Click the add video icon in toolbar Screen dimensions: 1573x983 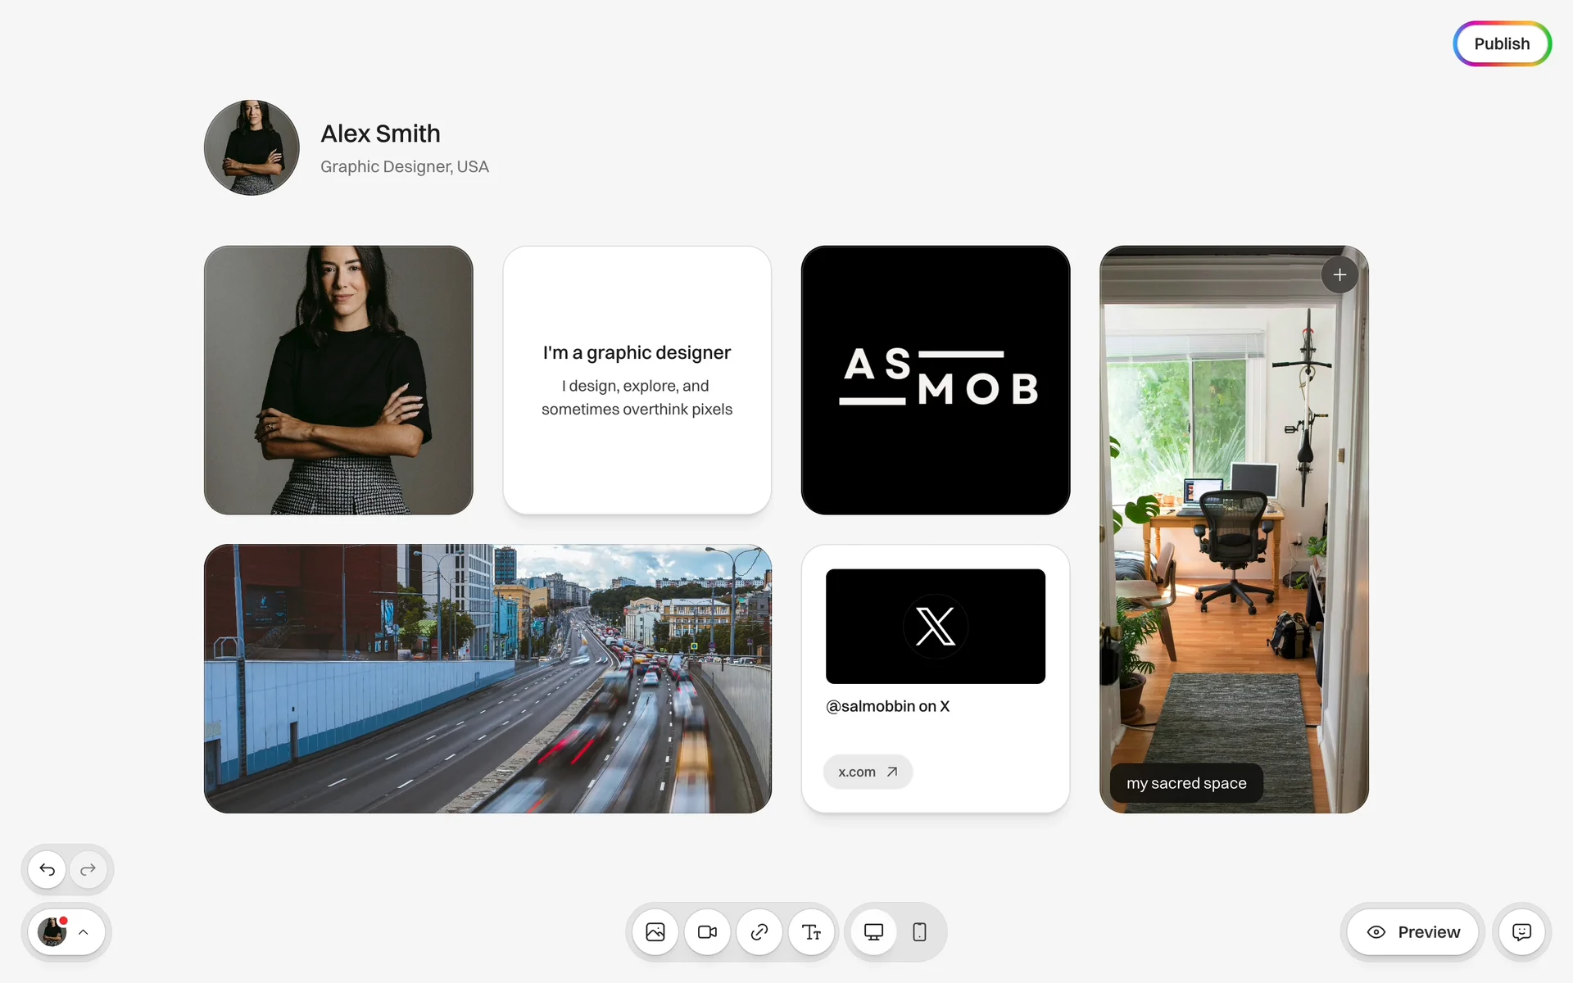coord(707,932)
